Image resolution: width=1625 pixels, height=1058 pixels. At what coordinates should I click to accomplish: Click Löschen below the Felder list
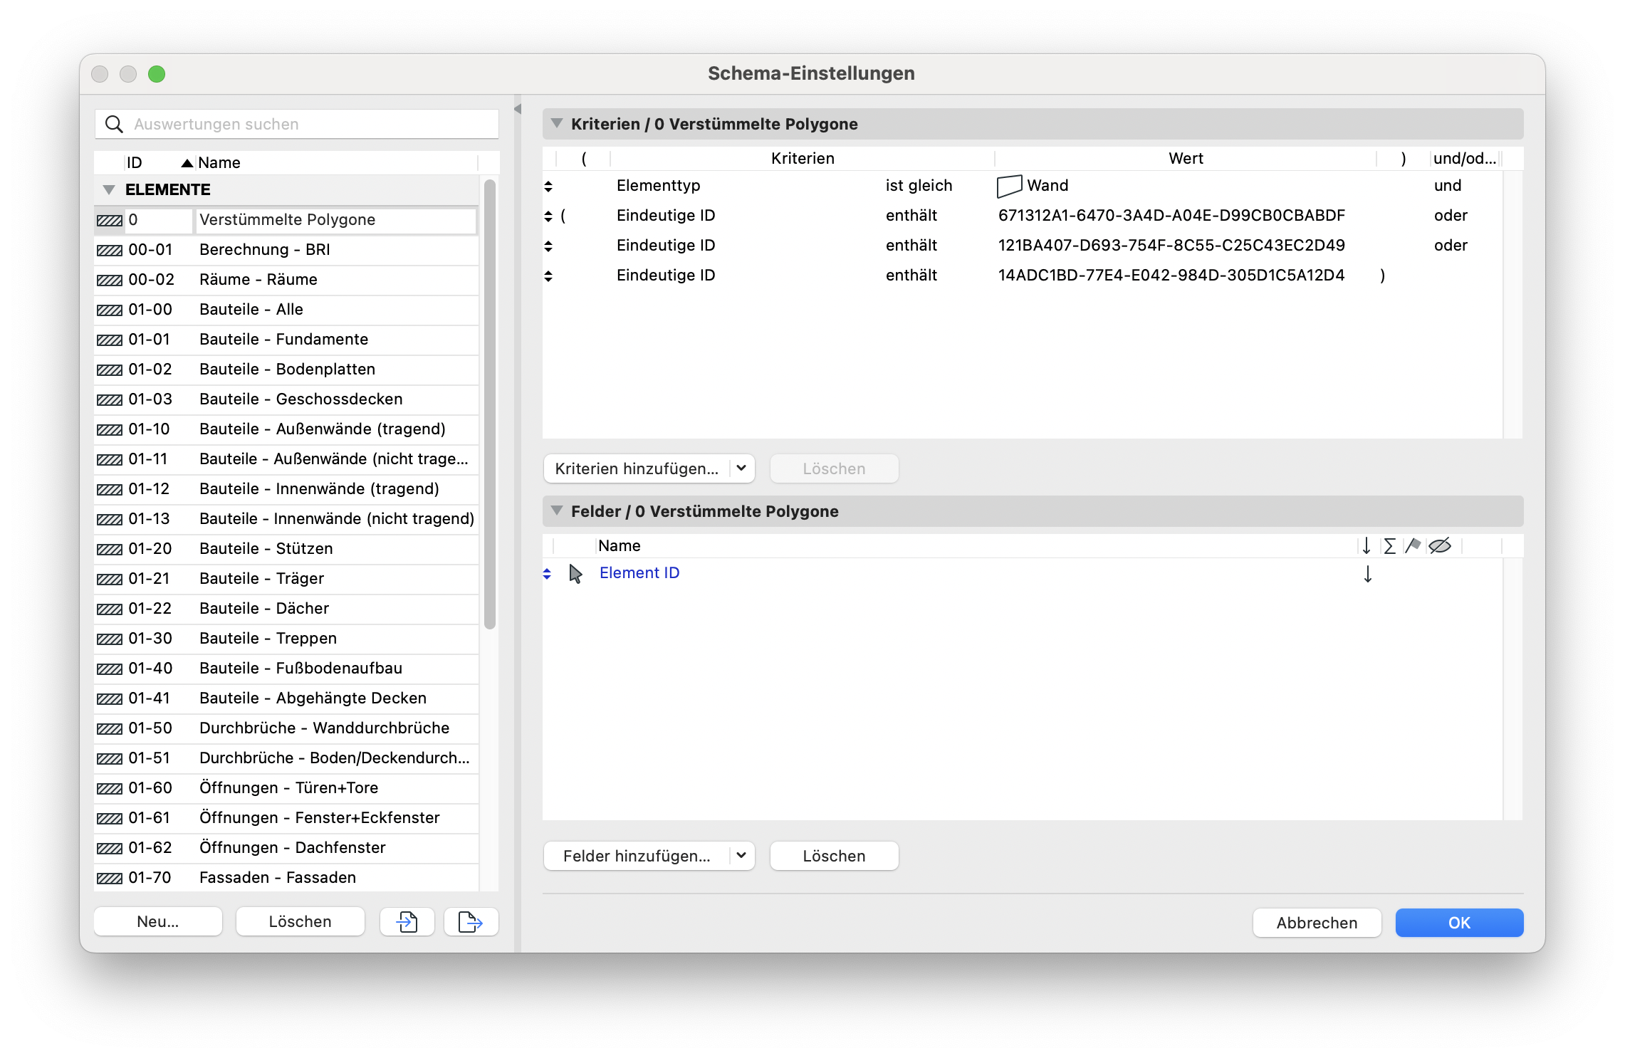(834, 856)
